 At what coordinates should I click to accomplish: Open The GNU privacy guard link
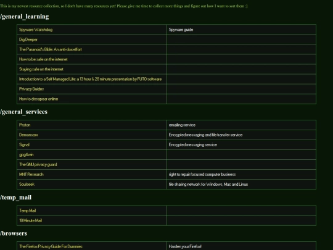tap(38, 165)
